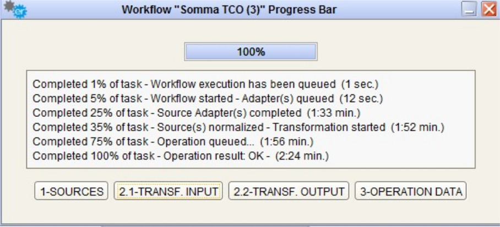Select "Workflow execution has been queued" message
500x227 pixels.
pos(243,84)
